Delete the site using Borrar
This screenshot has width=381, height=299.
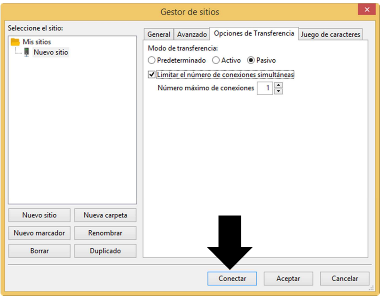40,251
